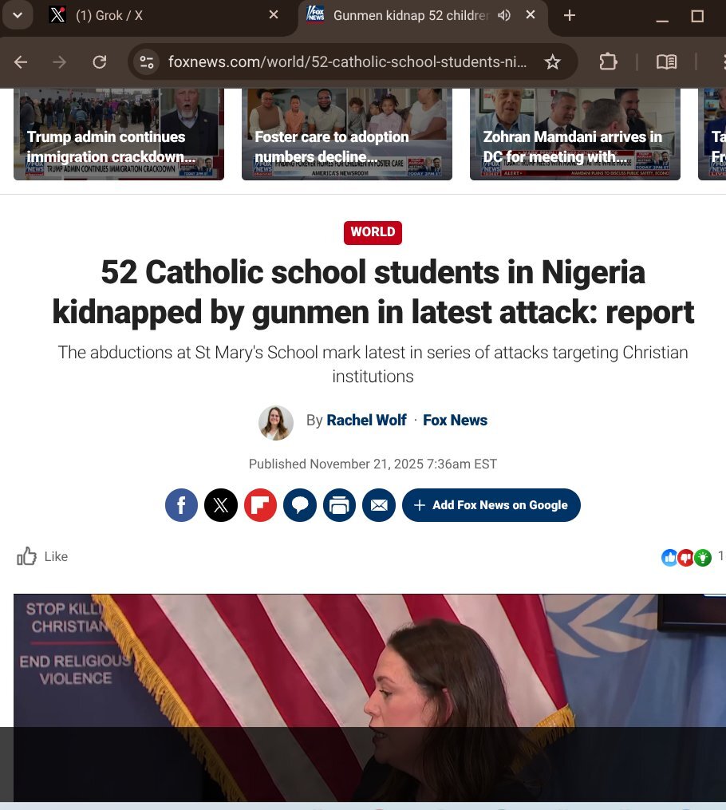726x810 pixels.
Task: Open browser extensions puzzle icon
Action: (x=608, y=62)
